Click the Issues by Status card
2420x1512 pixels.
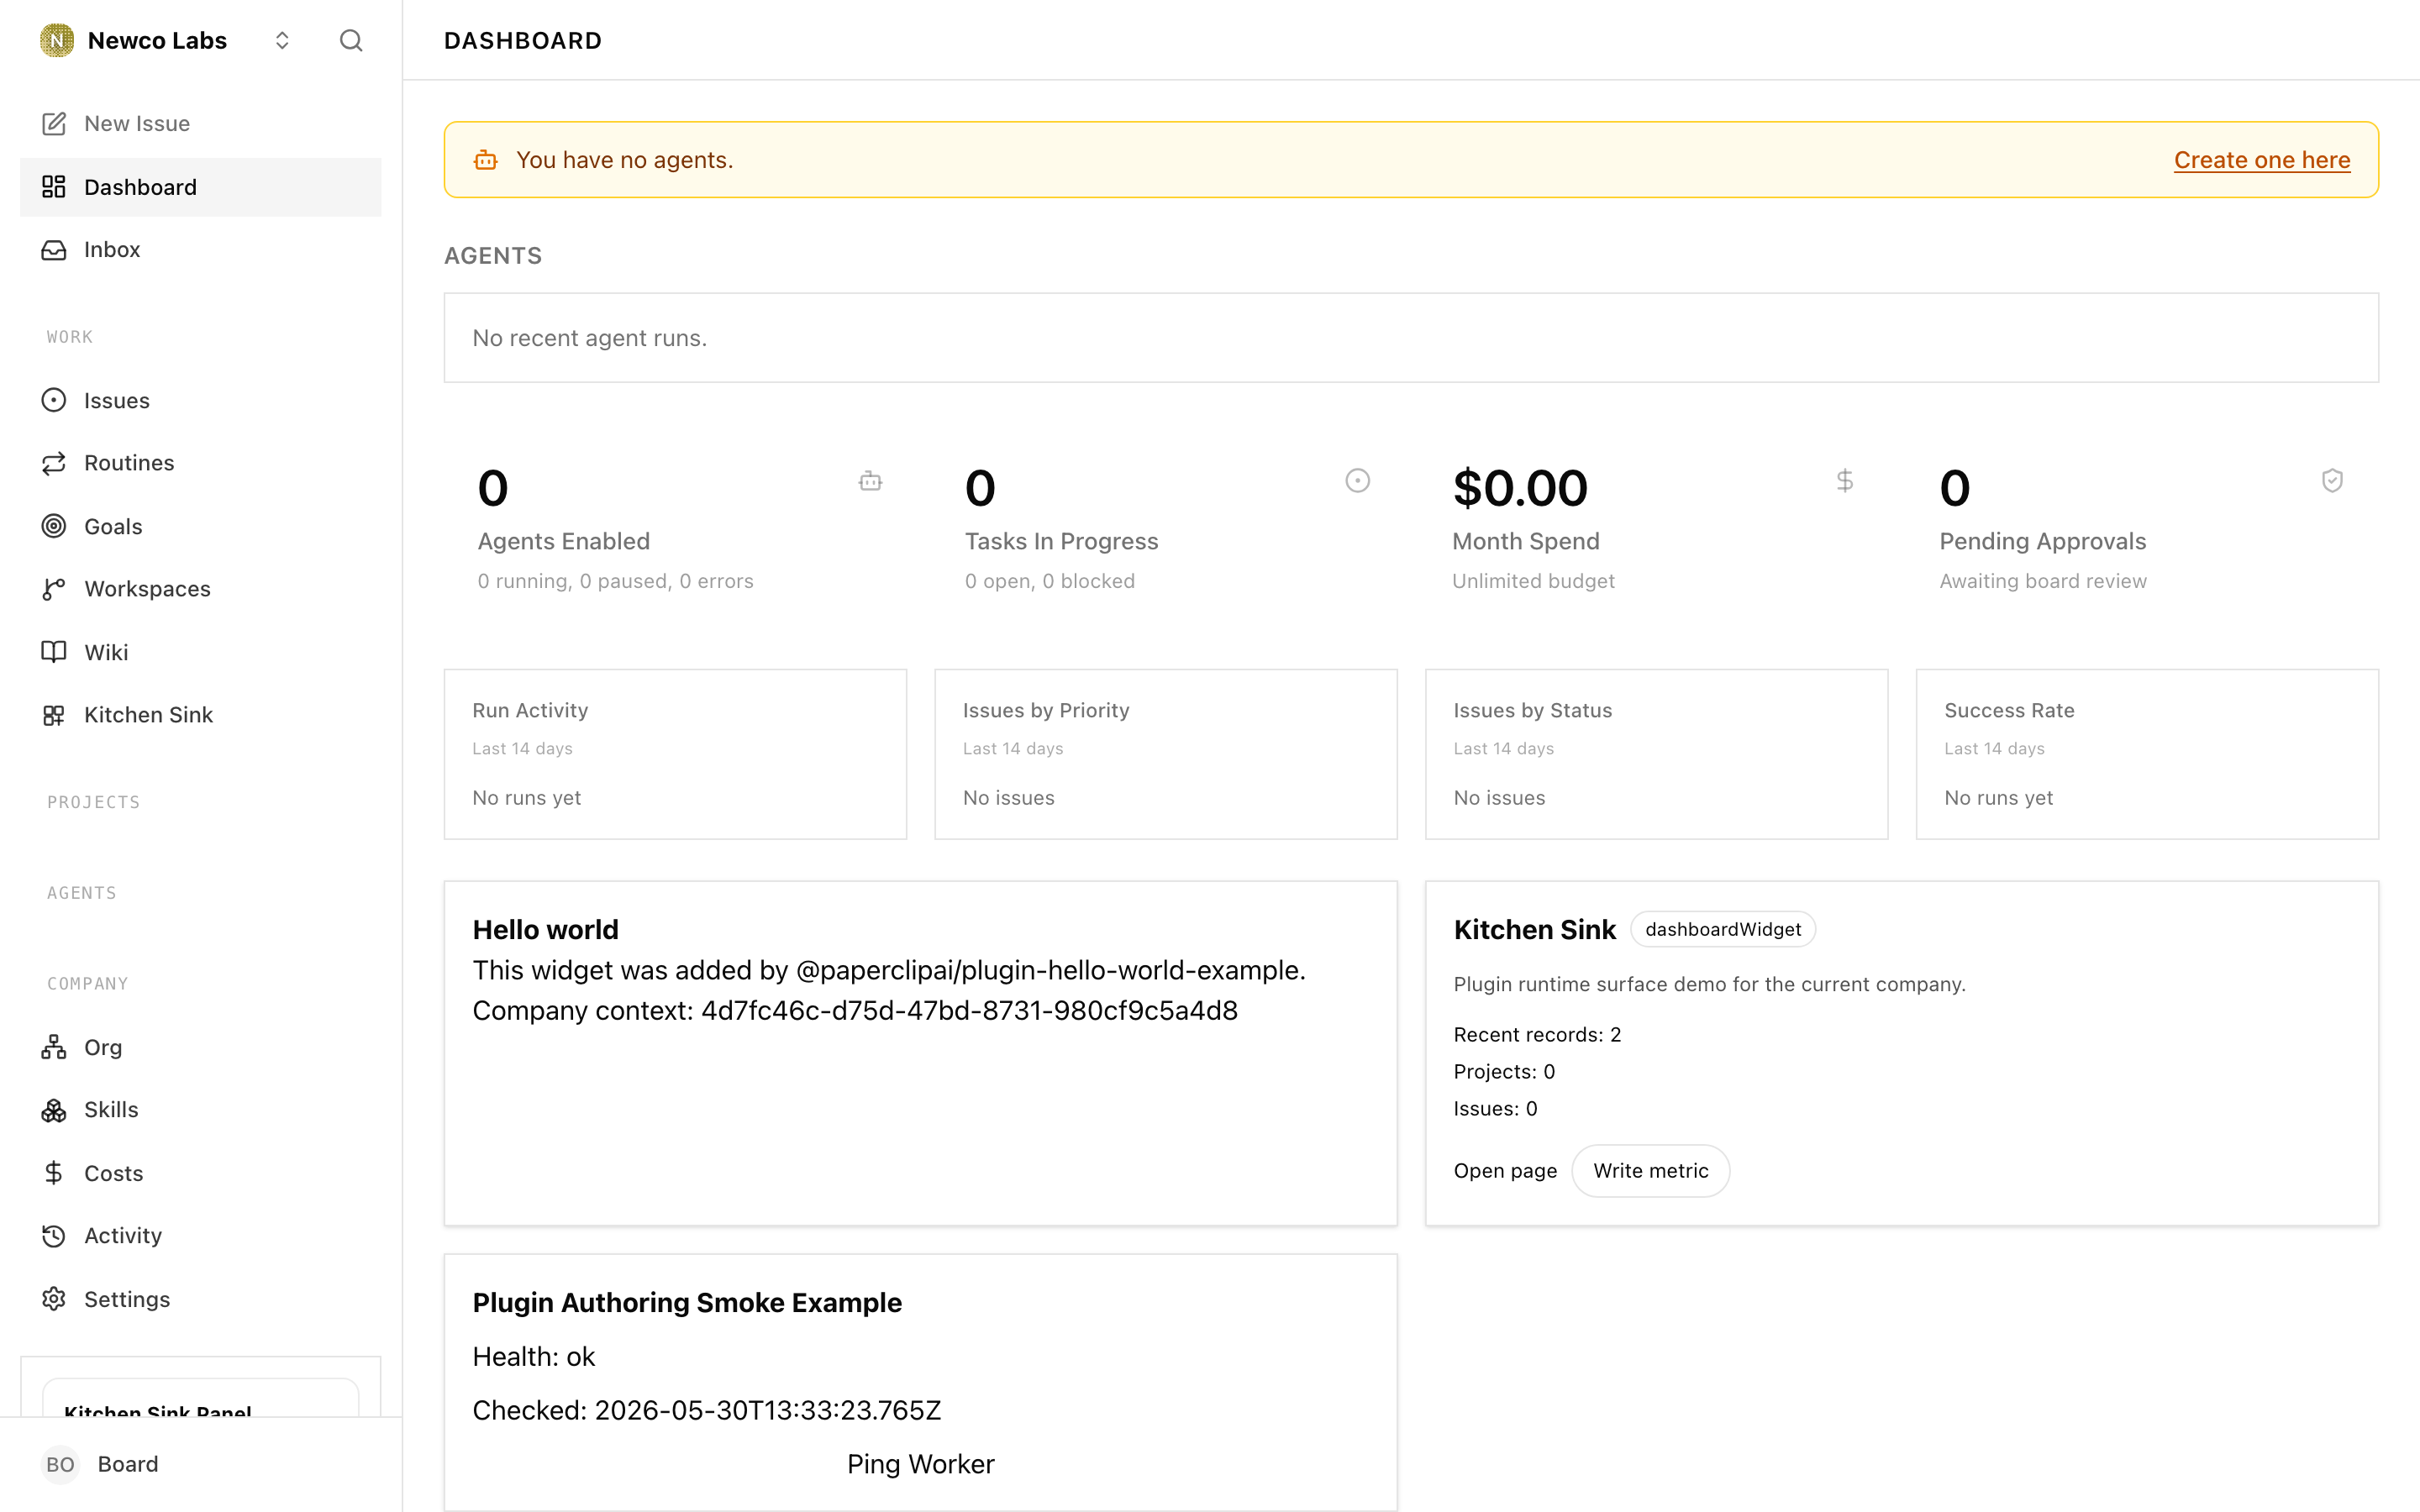click(1656, 754)
